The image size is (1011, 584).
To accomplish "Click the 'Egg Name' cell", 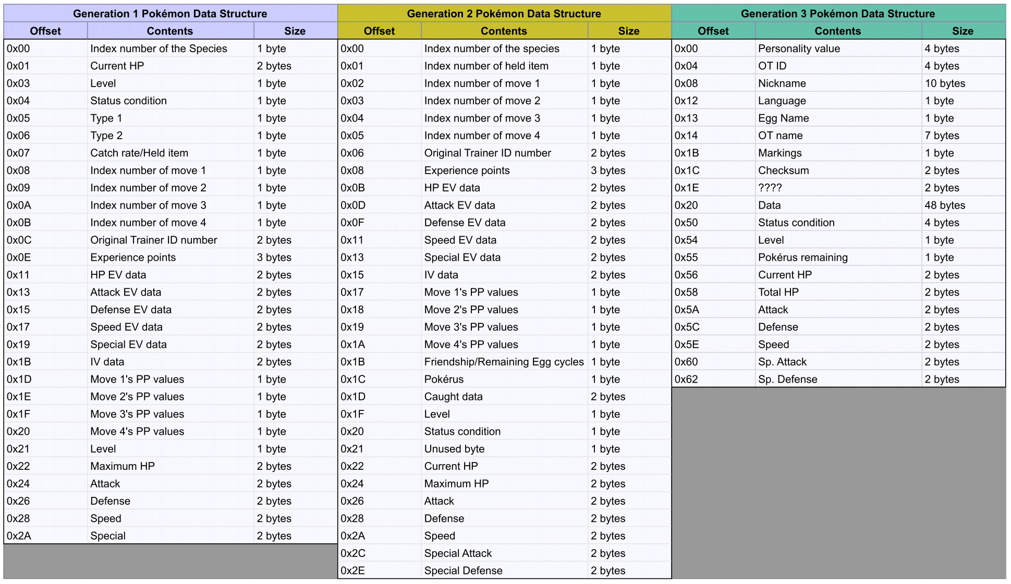I will [x=838, y=118].
